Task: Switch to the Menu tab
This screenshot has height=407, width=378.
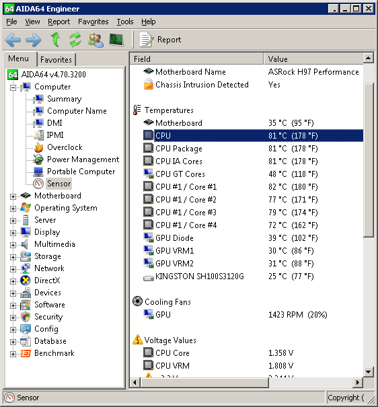Action: click(18, 59)
